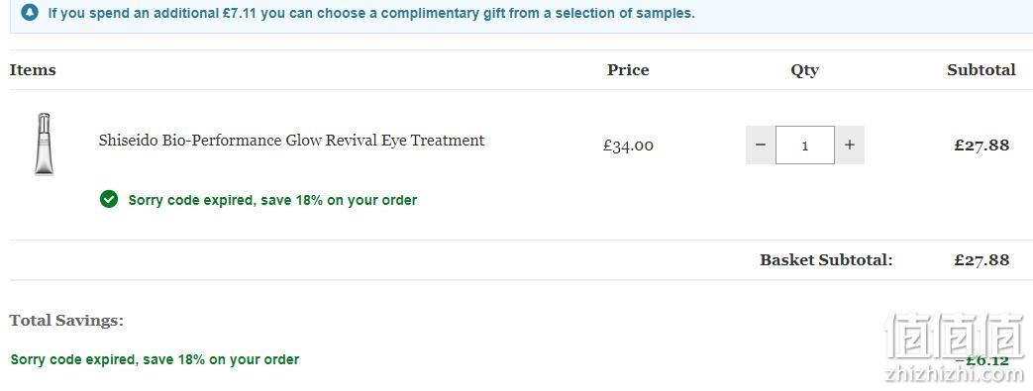1033x391 pixels.
Task: Click the green checkmark discount icon
Action: (x=109, y=199)
